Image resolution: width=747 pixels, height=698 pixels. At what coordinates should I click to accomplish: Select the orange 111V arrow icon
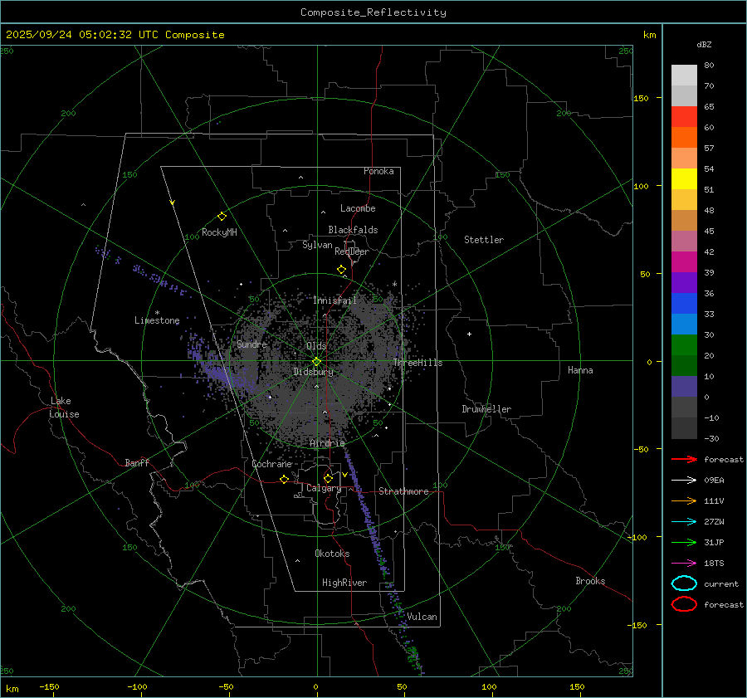tap(684, 500)
